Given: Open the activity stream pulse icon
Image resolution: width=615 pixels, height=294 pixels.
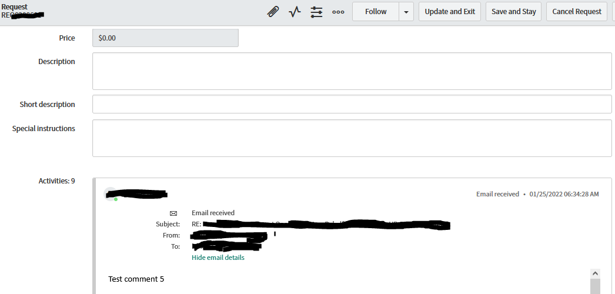Looking at the screenshot, I should [x=295, y=12].
